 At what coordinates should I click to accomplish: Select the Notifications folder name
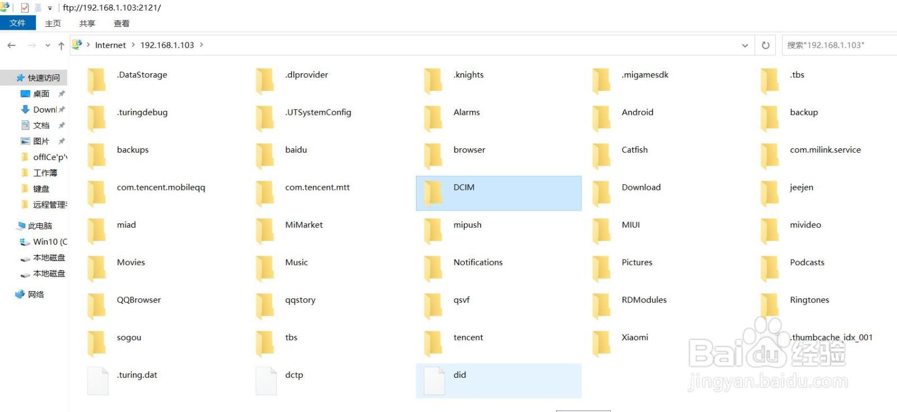478,262
